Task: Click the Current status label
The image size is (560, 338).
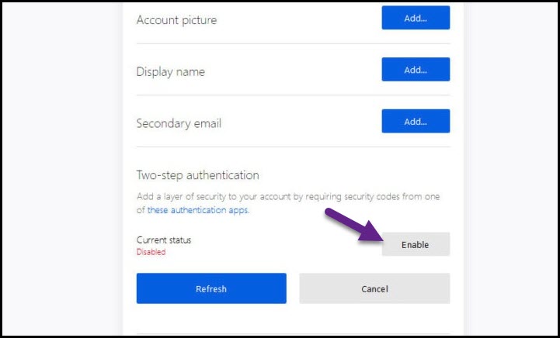Action: tap(163, 240)
